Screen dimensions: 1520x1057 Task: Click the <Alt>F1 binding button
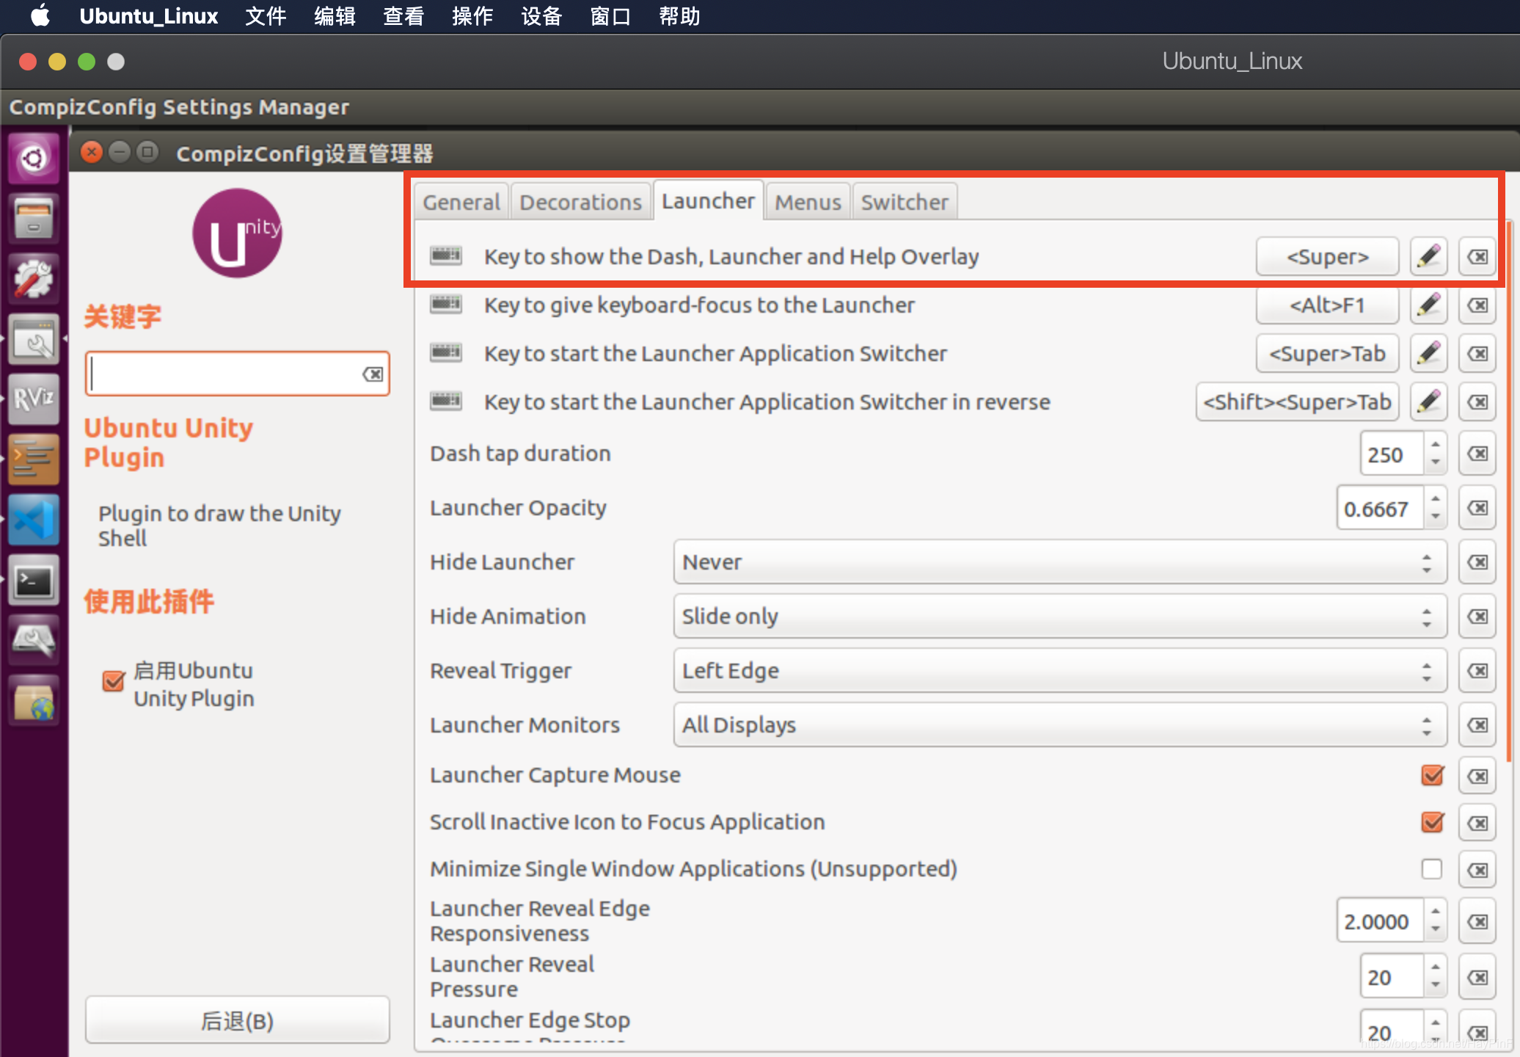point(1327,305)
